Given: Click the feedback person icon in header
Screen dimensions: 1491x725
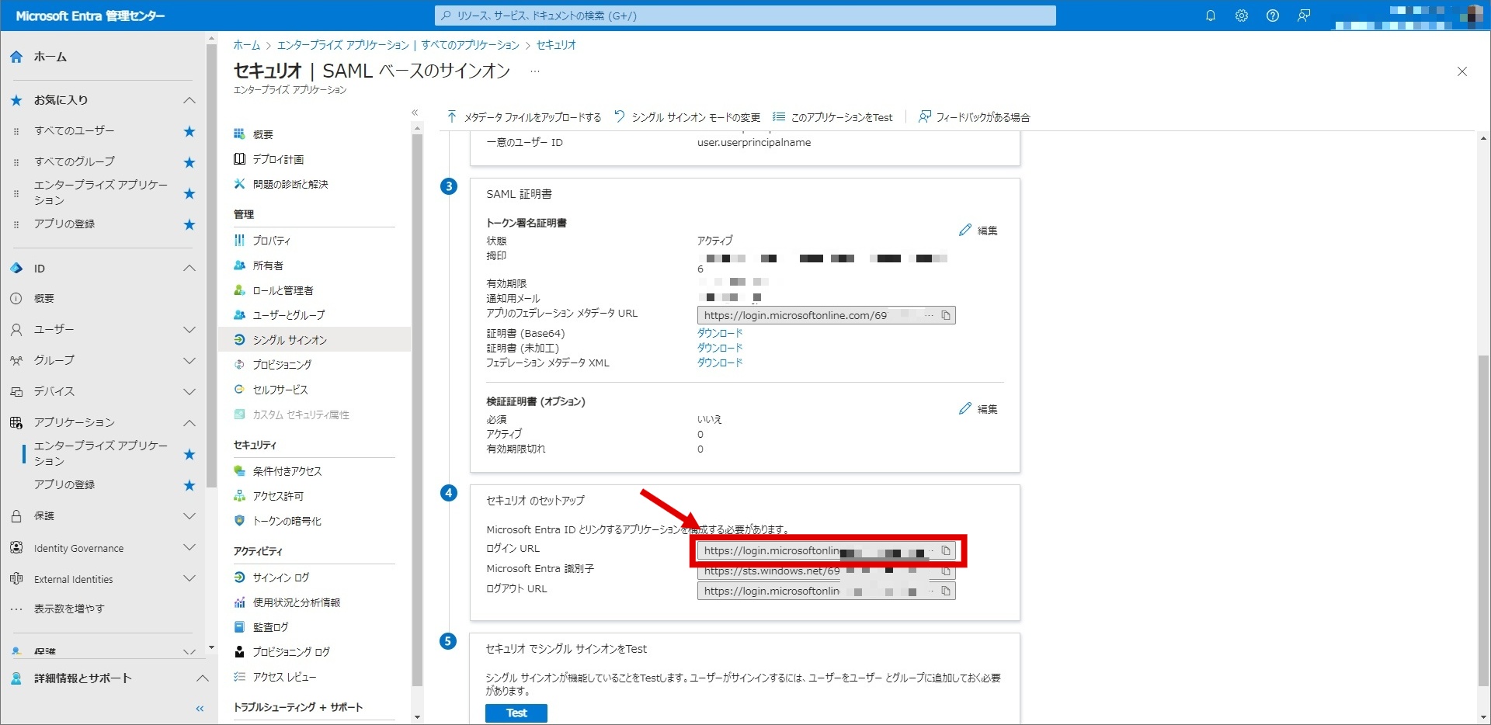Looking at the screenshot, I should (1304, 16).
